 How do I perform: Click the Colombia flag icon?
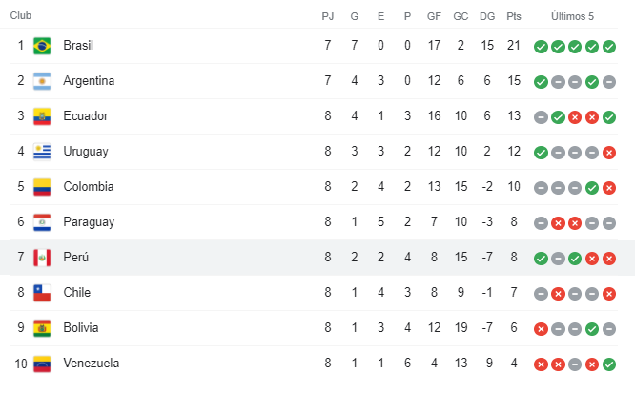pyautogui.click(x=42, y=187)
